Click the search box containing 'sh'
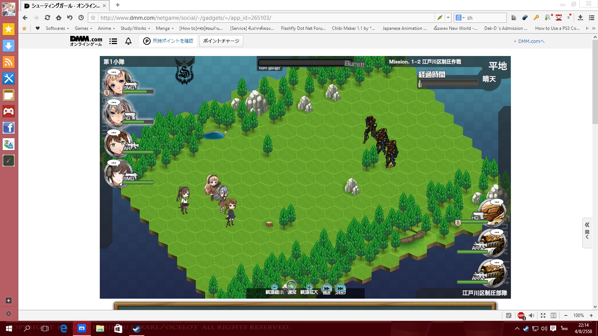 point(486,18)
